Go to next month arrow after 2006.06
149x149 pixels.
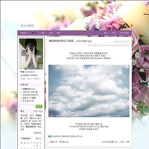(31, 138)
